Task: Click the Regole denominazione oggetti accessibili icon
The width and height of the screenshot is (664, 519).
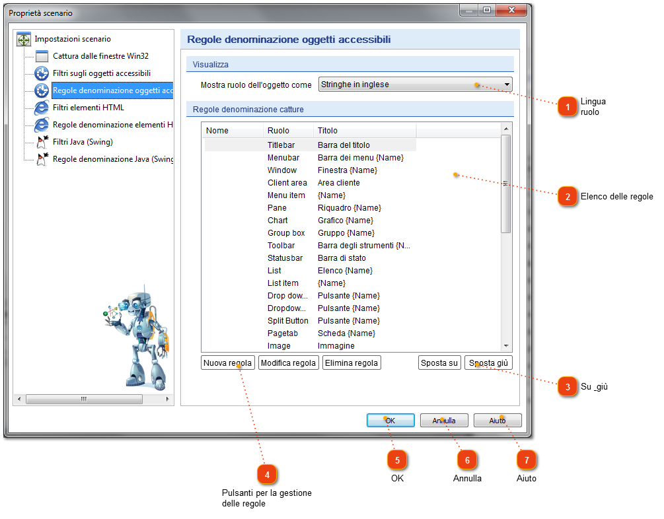Action: pyautogui.click(x=42, y=90)
